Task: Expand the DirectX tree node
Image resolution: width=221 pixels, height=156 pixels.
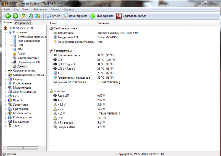Action: [x=6, y=101]
